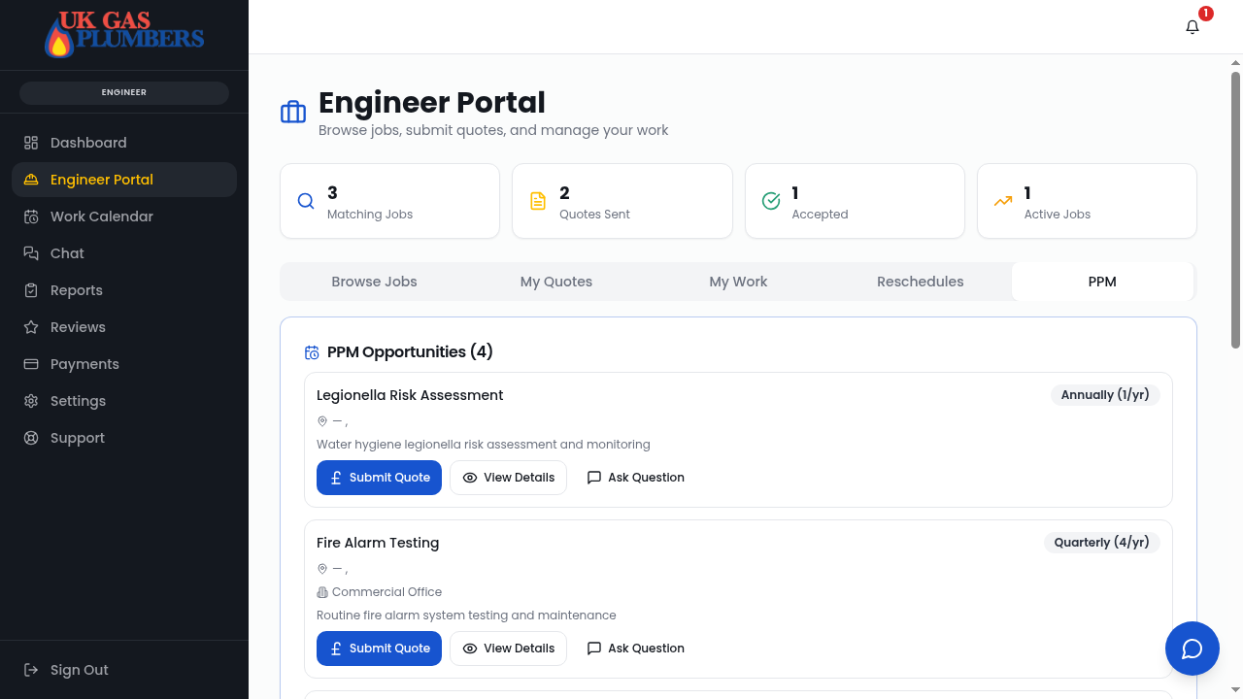Screen dimensions: 1243x699
Task: Click the Support lifebuoy icon in sidebar
Action: pos(31,438)
